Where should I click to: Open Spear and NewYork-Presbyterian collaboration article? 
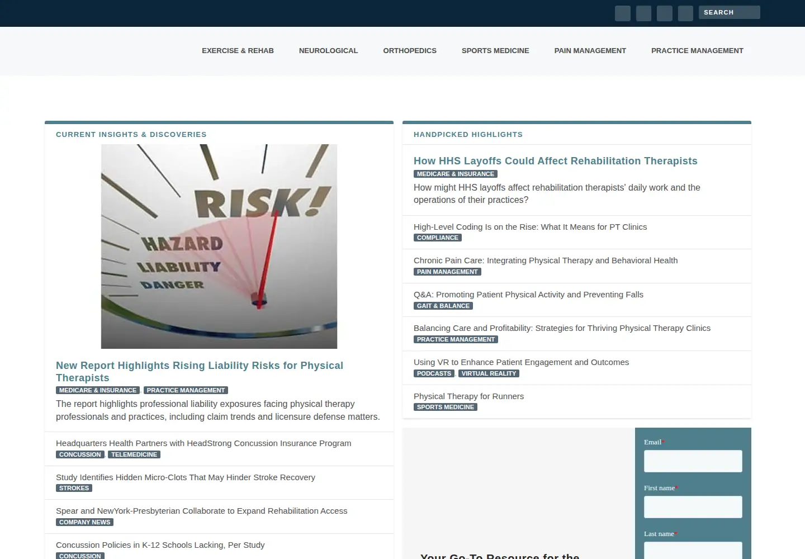point(201,511)
